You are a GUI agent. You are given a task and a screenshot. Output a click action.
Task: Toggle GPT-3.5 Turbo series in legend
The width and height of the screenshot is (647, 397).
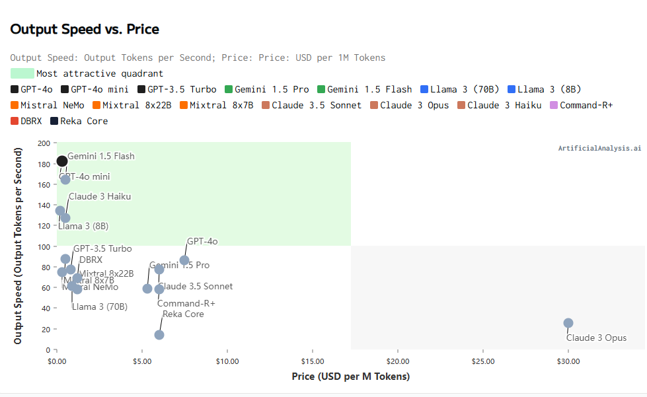click(x=176, y=89)
